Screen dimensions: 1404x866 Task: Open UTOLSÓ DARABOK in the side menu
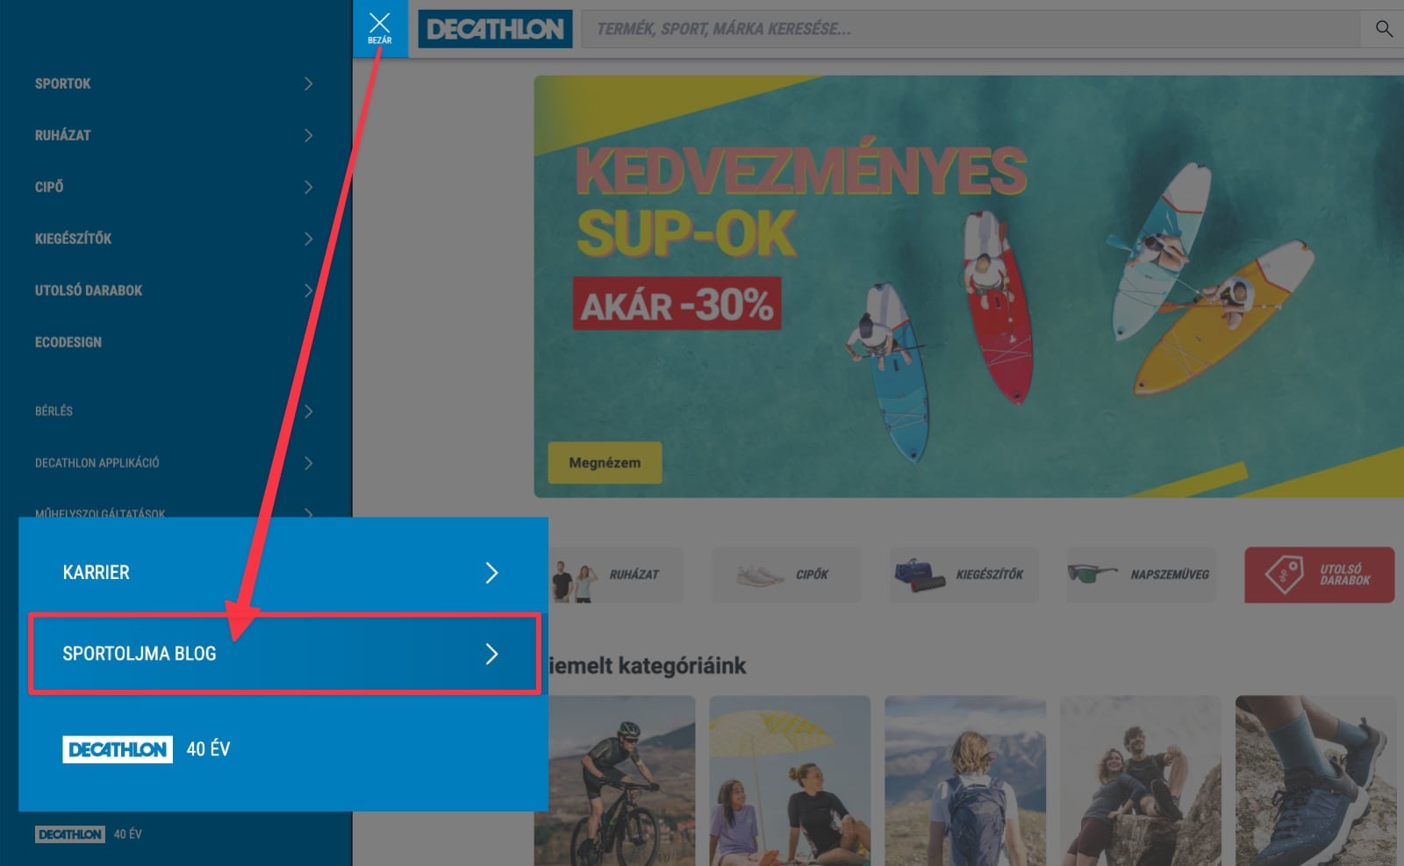tap(89, 290)
